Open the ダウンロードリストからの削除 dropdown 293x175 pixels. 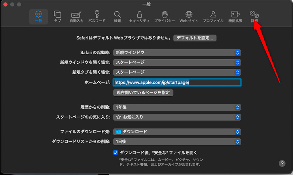click(177, 142)
